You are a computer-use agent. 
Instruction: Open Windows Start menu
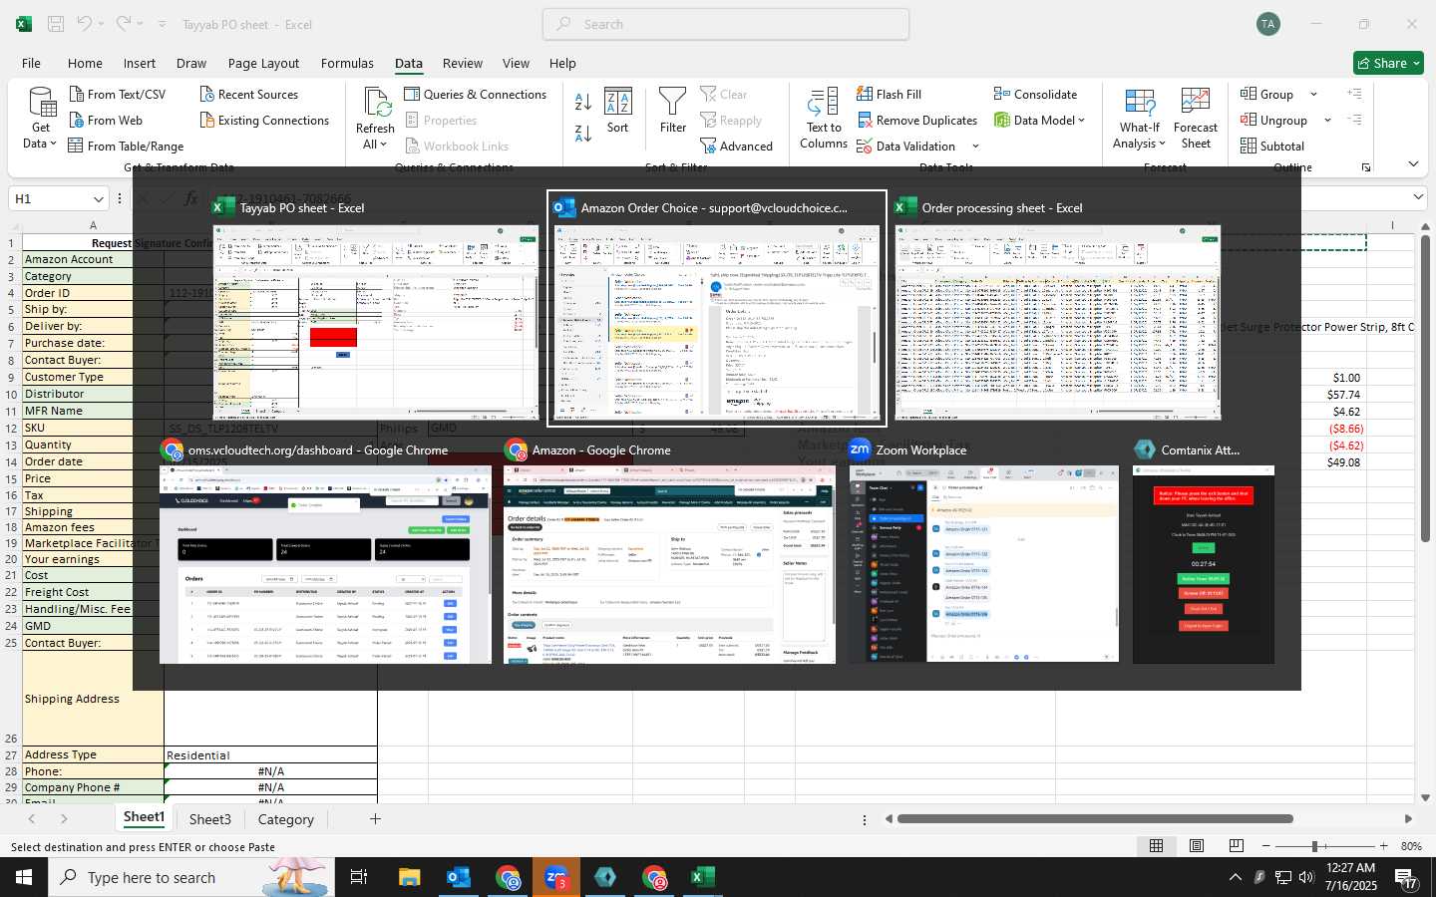[x=24, y=877]
